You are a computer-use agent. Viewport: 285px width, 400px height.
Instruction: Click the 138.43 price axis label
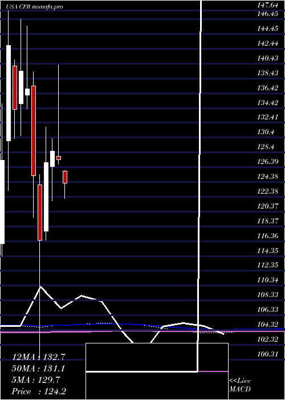tap(268, 73)
